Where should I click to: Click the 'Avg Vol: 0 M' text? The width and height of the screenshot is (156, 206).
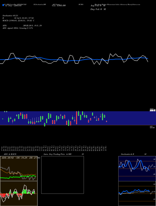[98, 6]
